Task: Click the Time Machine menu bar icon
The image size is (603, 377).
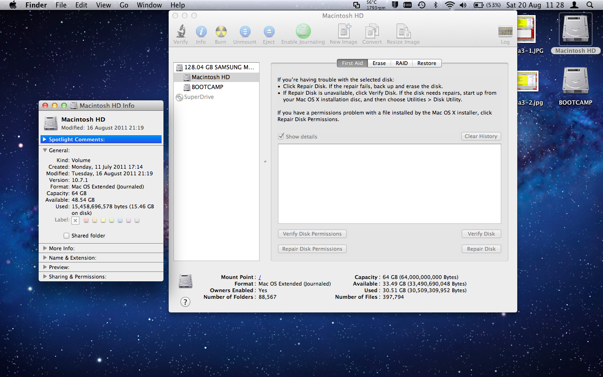Action: [422, 5]
